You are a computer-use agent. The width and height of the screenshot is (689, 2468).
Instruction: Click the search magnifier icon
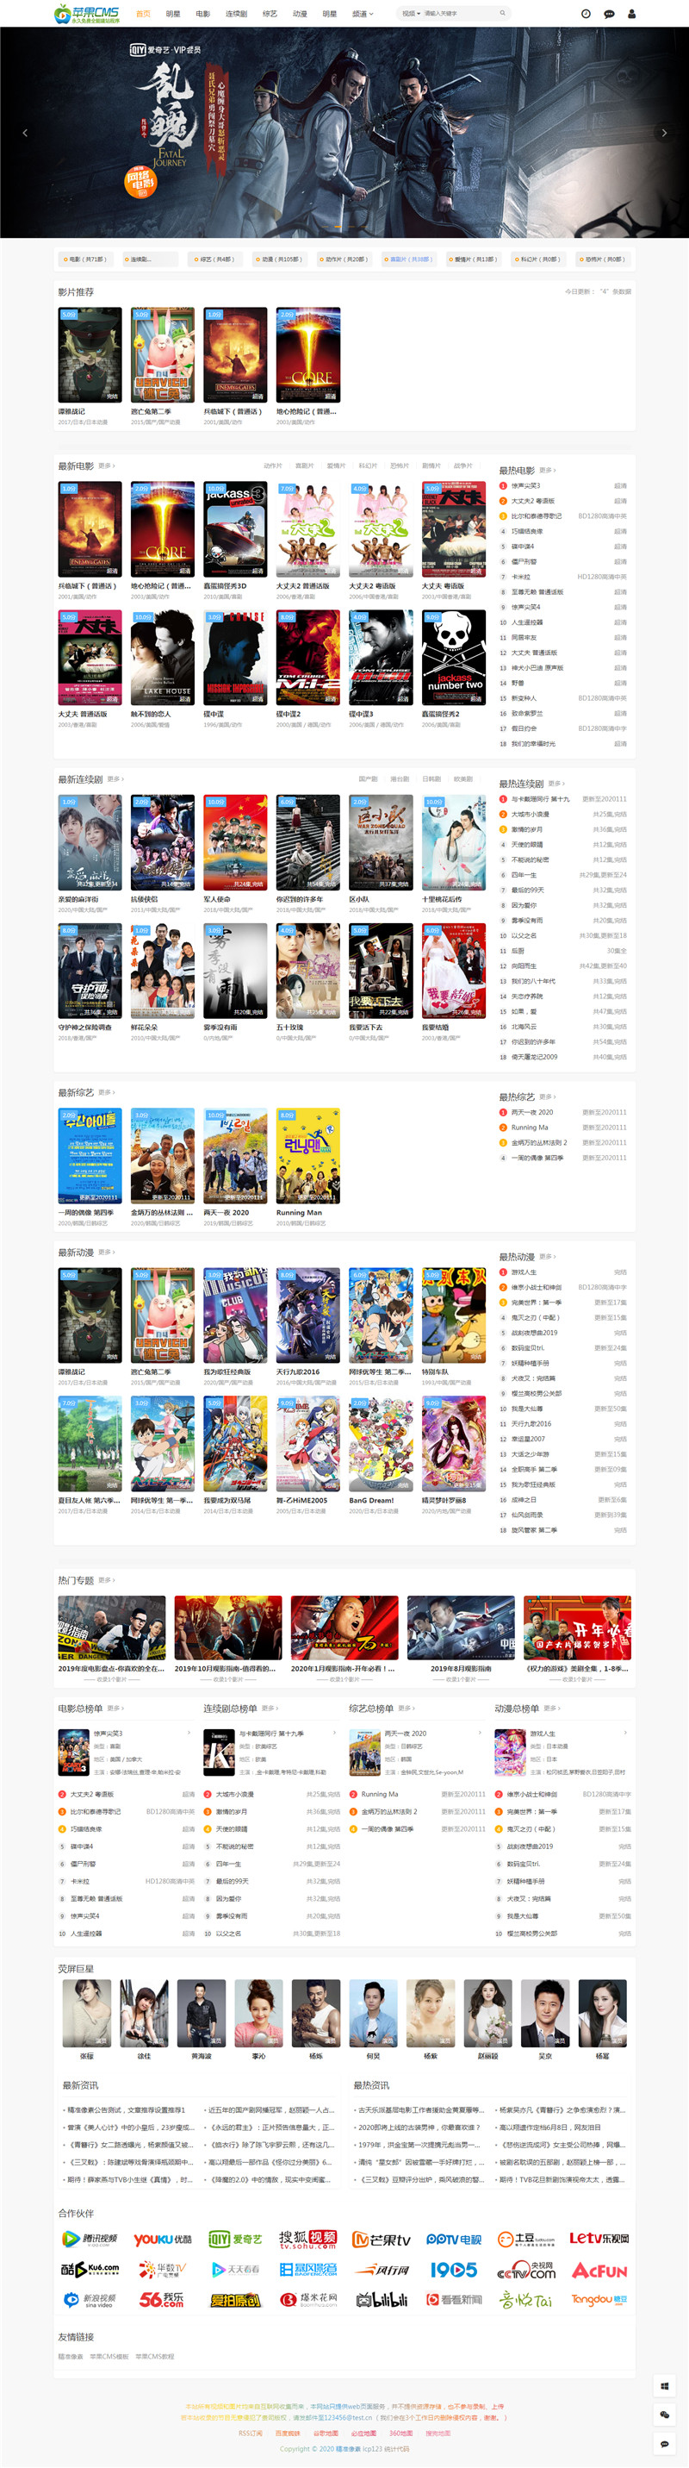pyautogui.click(x=502, y=14)
